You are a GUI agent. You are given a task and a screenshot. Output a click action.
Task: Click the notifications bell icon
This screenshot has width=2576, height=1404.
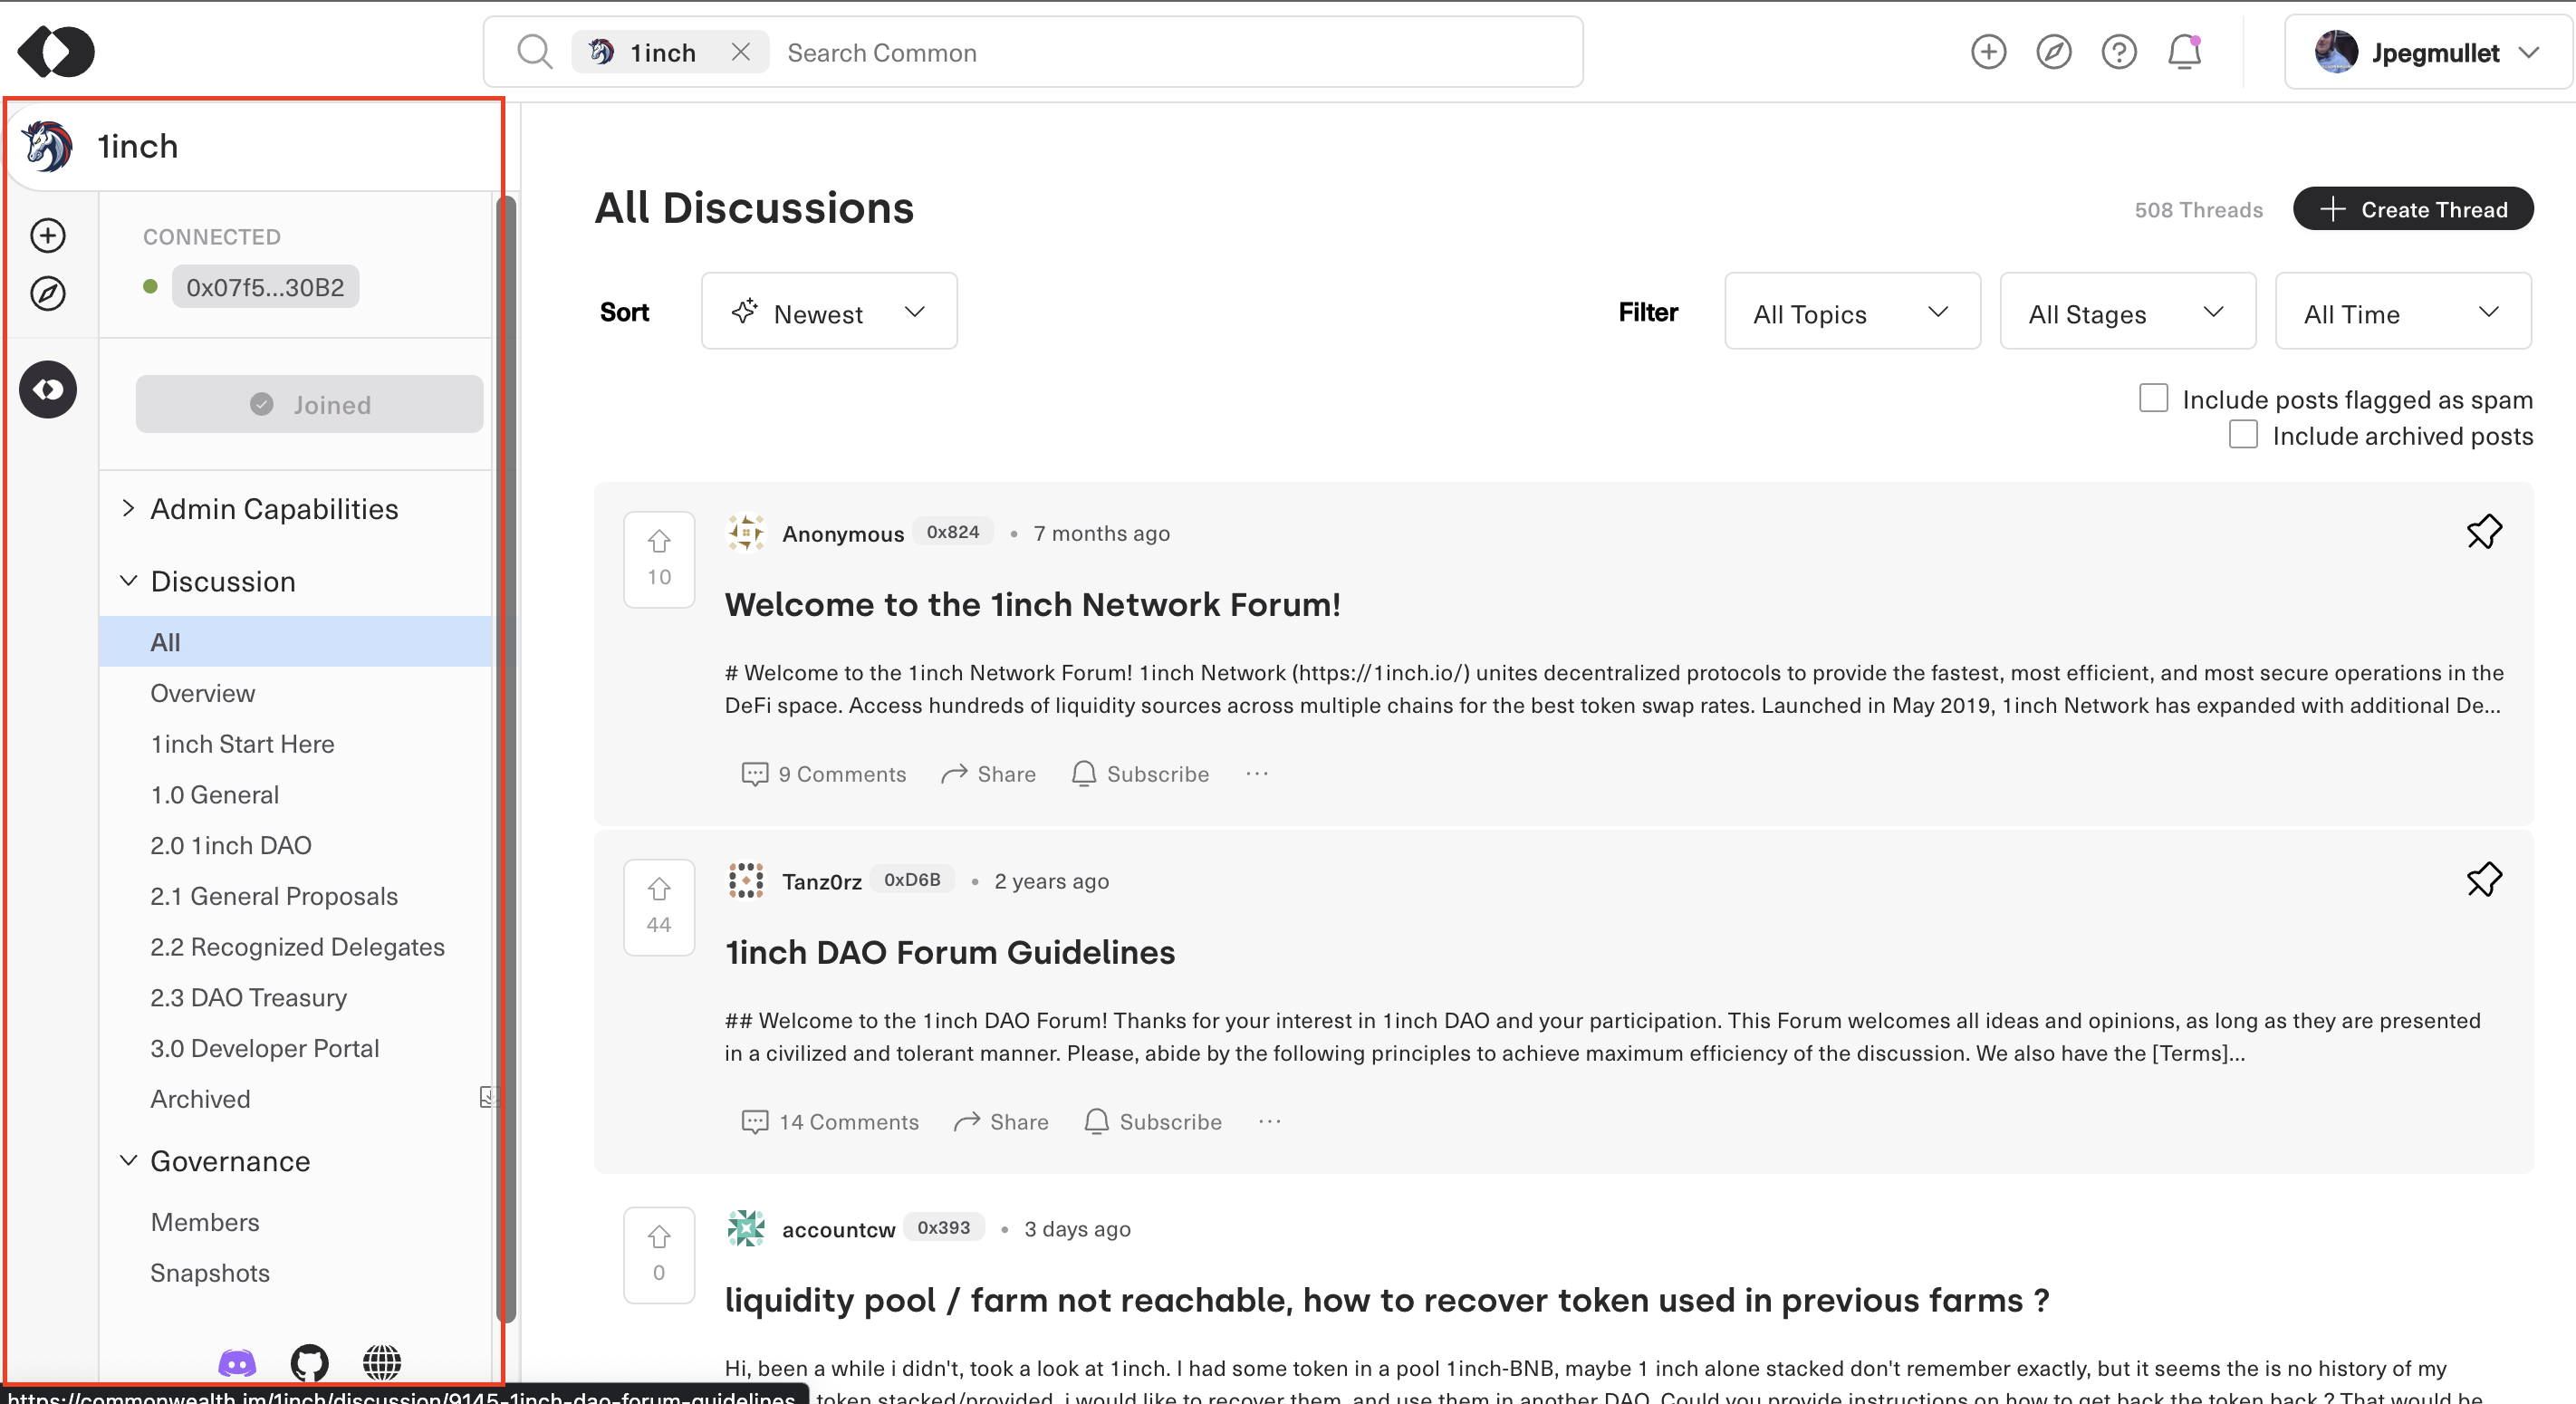(2184, 52)
